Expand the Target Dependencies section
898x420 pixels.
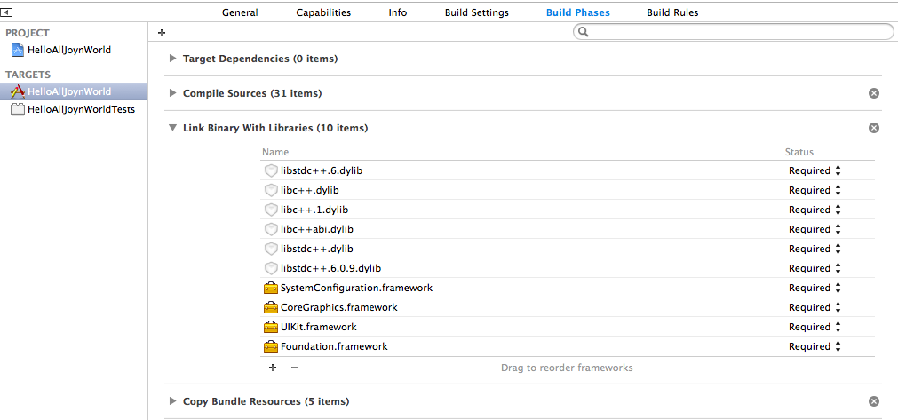[x=172, y=59]
